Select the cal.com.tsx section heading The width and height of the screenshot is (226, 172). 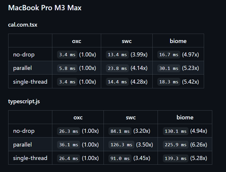point(23,25)
